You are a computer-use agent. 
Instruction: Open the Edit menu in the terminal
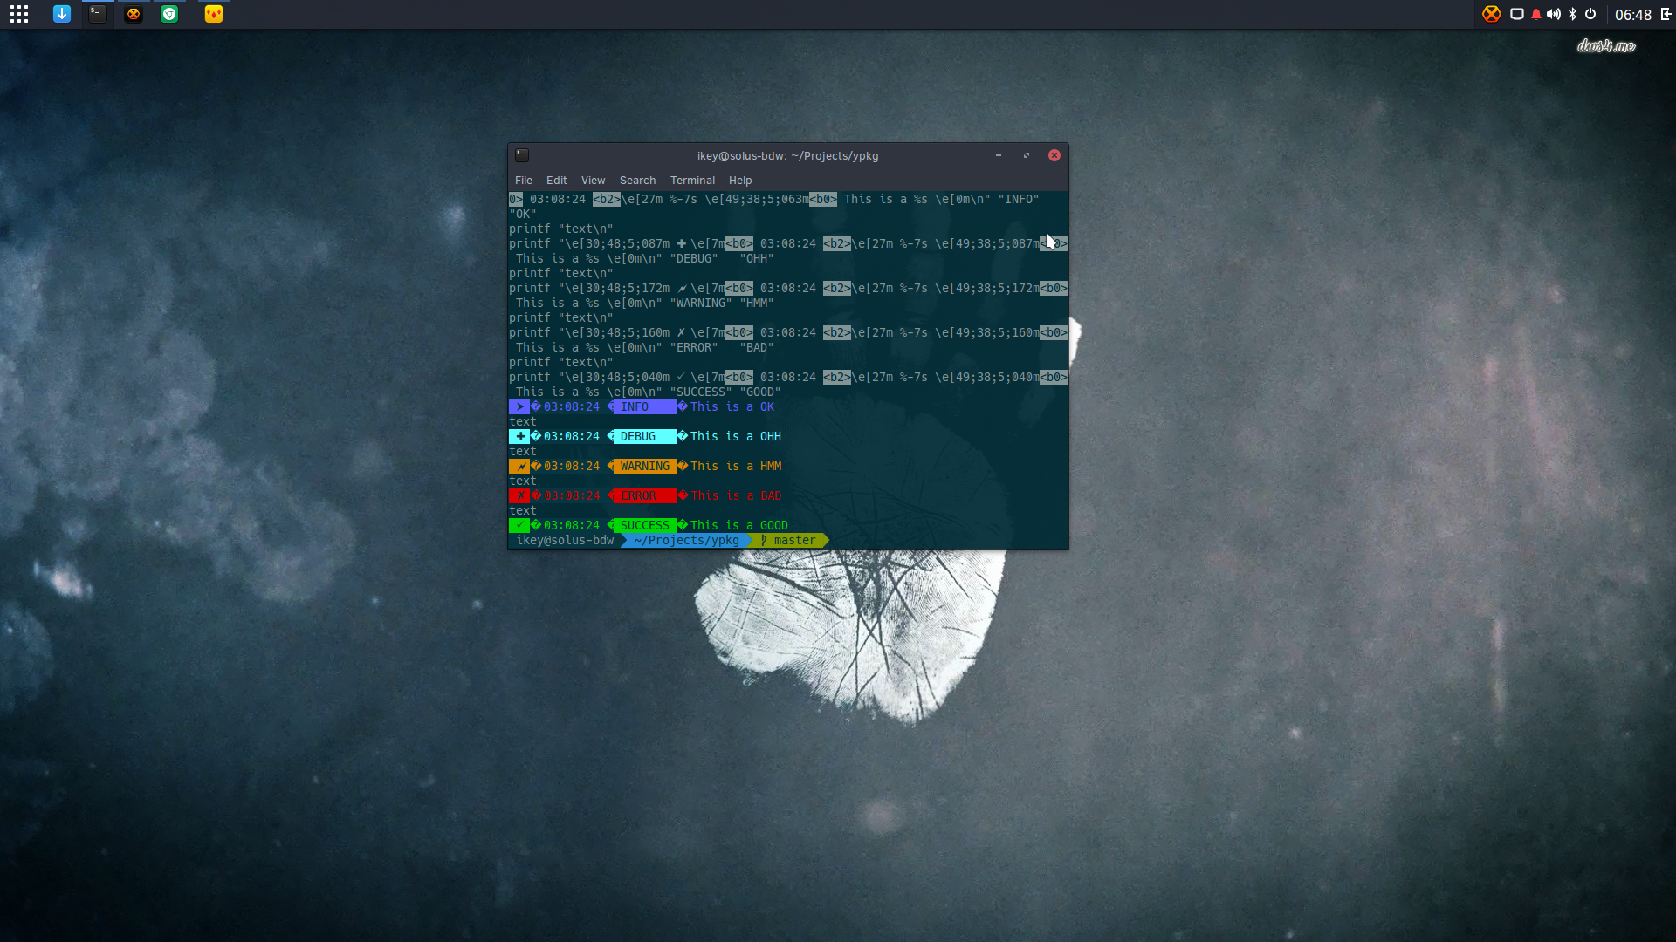[557, 181]
